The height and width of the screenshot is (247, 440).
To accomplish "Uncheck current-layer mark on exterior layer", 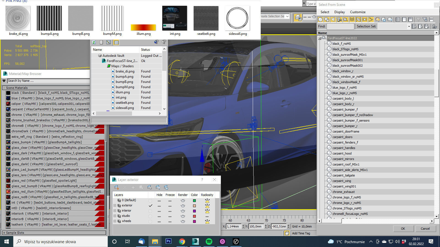I will coord(150,206).
